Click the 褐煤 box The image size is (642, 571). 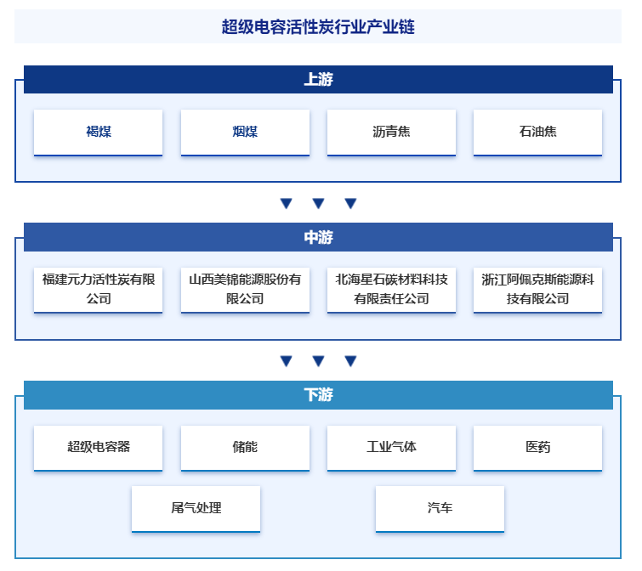pos(98,132)
